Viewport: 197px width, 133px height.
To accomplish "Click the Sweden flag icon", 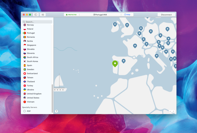I will [x=25, y=69].
